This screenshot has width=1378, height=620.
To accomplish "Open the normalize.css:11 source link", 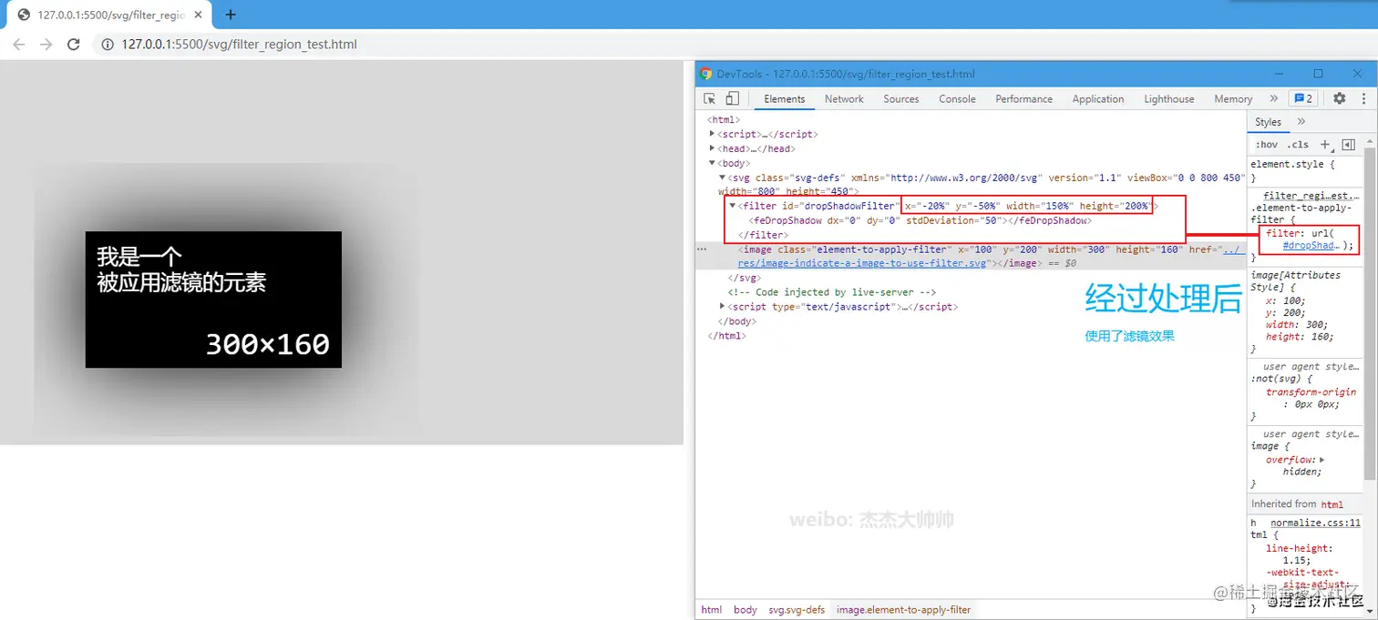I will pyautogui.click(x=1315, y=523).
